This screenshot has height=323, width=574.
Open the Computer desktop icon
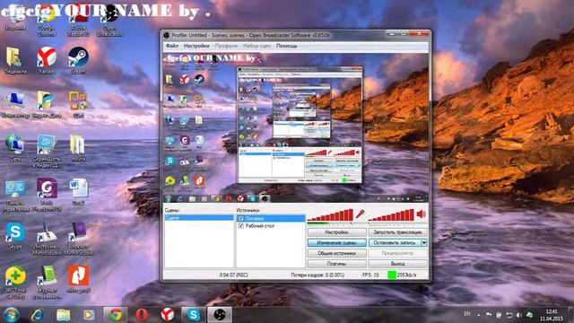point(15,105)
